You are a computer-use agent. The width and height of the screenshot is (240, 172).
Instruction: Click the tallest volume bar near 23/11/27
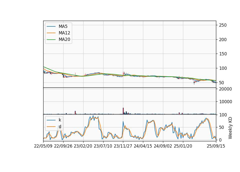click(123, 111)
